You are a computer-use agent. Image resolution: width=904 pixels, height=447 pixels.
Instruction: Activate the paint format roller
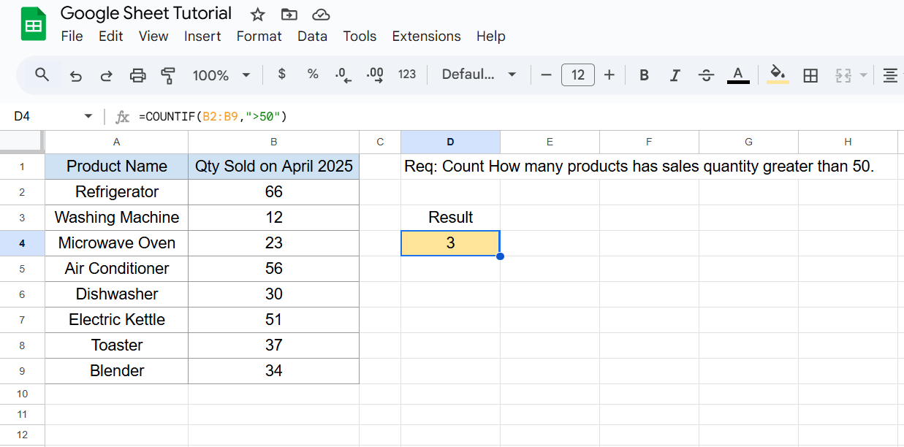pyautogui.click(x=168, y=75)
